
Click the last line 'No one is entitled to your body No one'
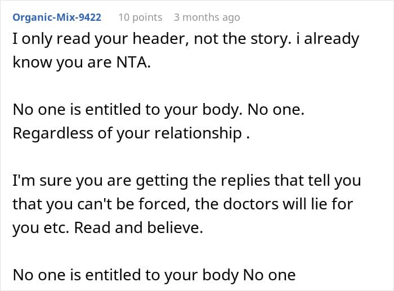[x=154, y=275]
